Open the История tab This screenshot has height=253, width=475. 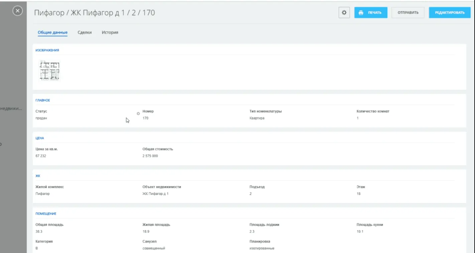point(110,32)
